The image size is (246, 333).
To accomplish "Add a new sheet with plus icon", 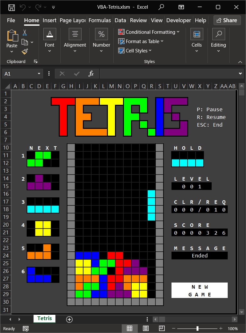I will tap(69, 319).
